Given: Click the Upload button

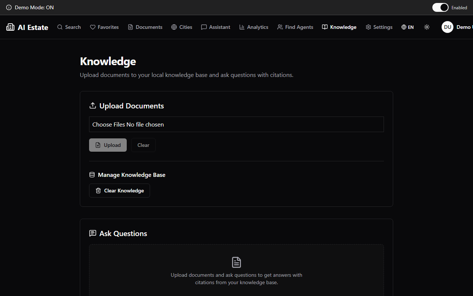Looking at the screenshot, I should 108,145.
